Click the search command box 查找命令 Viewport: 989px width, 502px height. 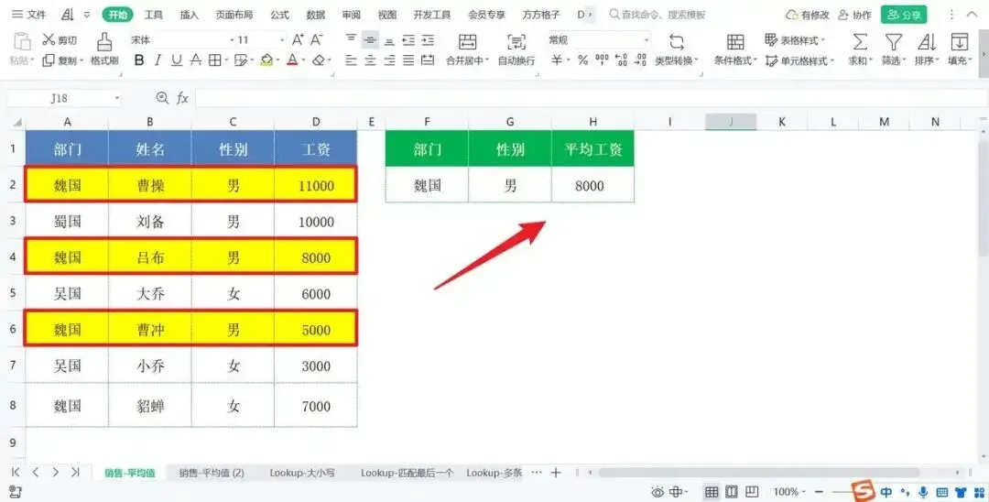point(658,14)
